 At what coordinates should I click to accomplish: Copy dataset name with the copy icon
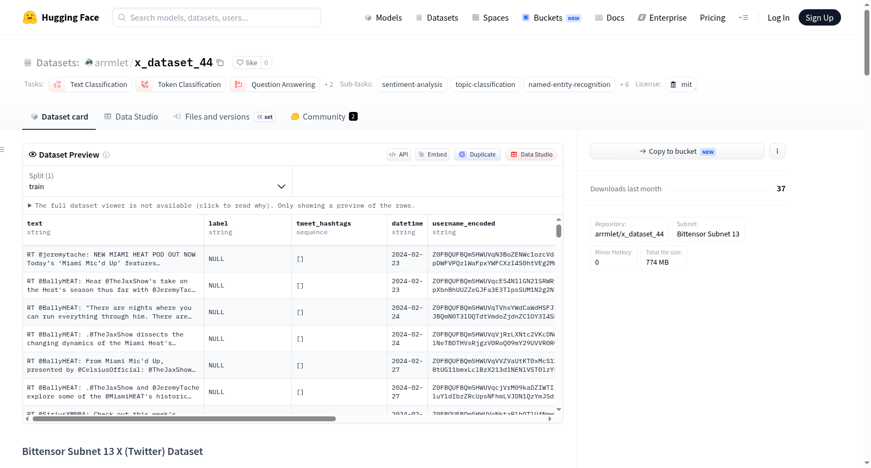coord(220,63)
